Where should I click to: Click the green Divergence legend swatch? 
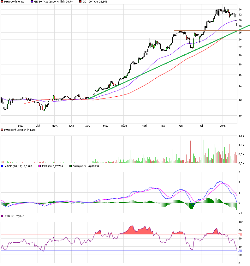click(x=70, y=166)
